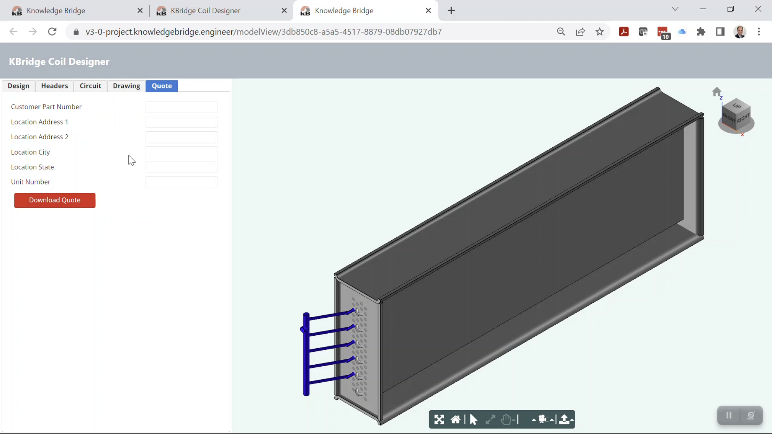Focus the Location Address 2 field
This screenshot has height=434, width=772.
pyautogui.click(x=182, y=137)
